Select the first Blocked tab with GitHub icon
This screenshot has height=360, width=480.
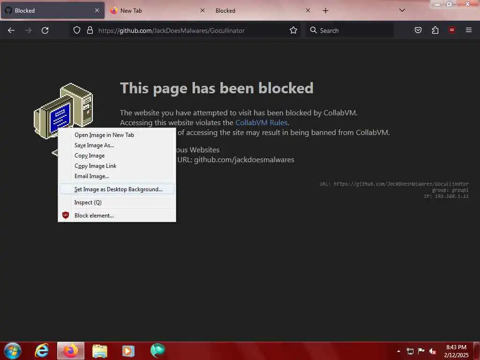pos(52,11)
